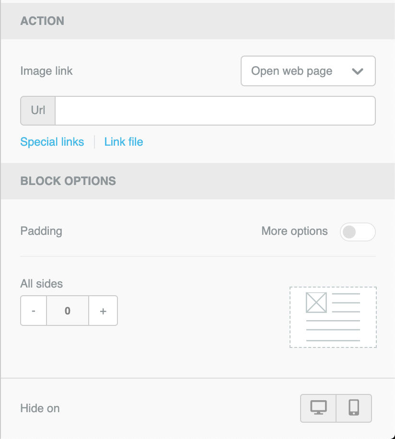This screenshot has width=395, height=439.
Task: Click the Image link label
Action: pos(46,71)
